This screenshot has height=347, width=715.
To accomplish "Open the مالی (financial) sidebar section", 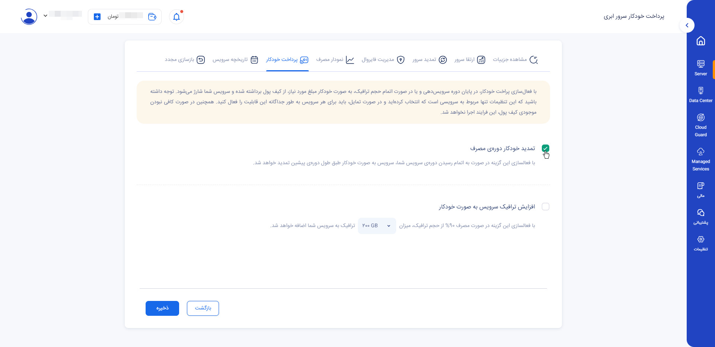I will coord(700,190).
